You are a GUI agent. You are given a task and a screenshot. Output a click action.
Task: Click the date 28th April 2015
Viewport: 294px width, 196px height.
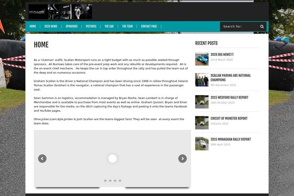point(220,145)
